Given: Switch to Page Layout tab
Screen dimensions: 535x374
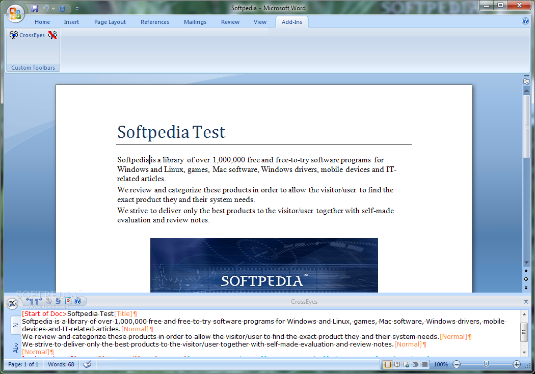Looking at the screenshot, I should (x=110, y=22).
